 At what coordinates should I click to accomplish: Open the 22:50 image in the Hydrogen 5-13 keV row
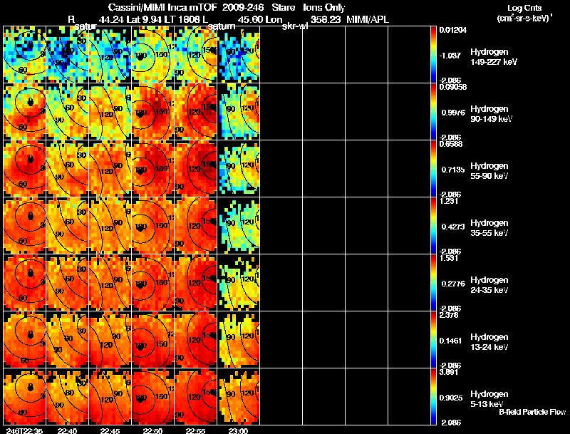point(152,396)
